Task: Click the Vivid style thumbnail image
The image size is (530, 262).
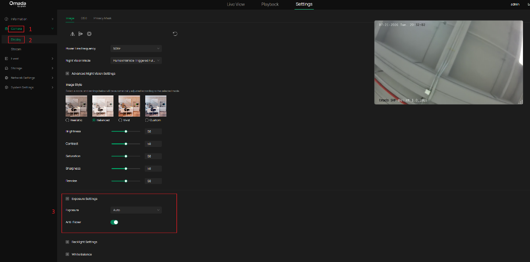Action: pos(129,106)
